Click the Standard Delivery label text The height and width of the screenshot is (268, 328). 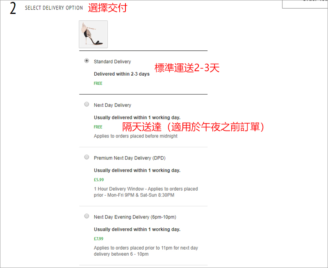(x=112, y=61)
